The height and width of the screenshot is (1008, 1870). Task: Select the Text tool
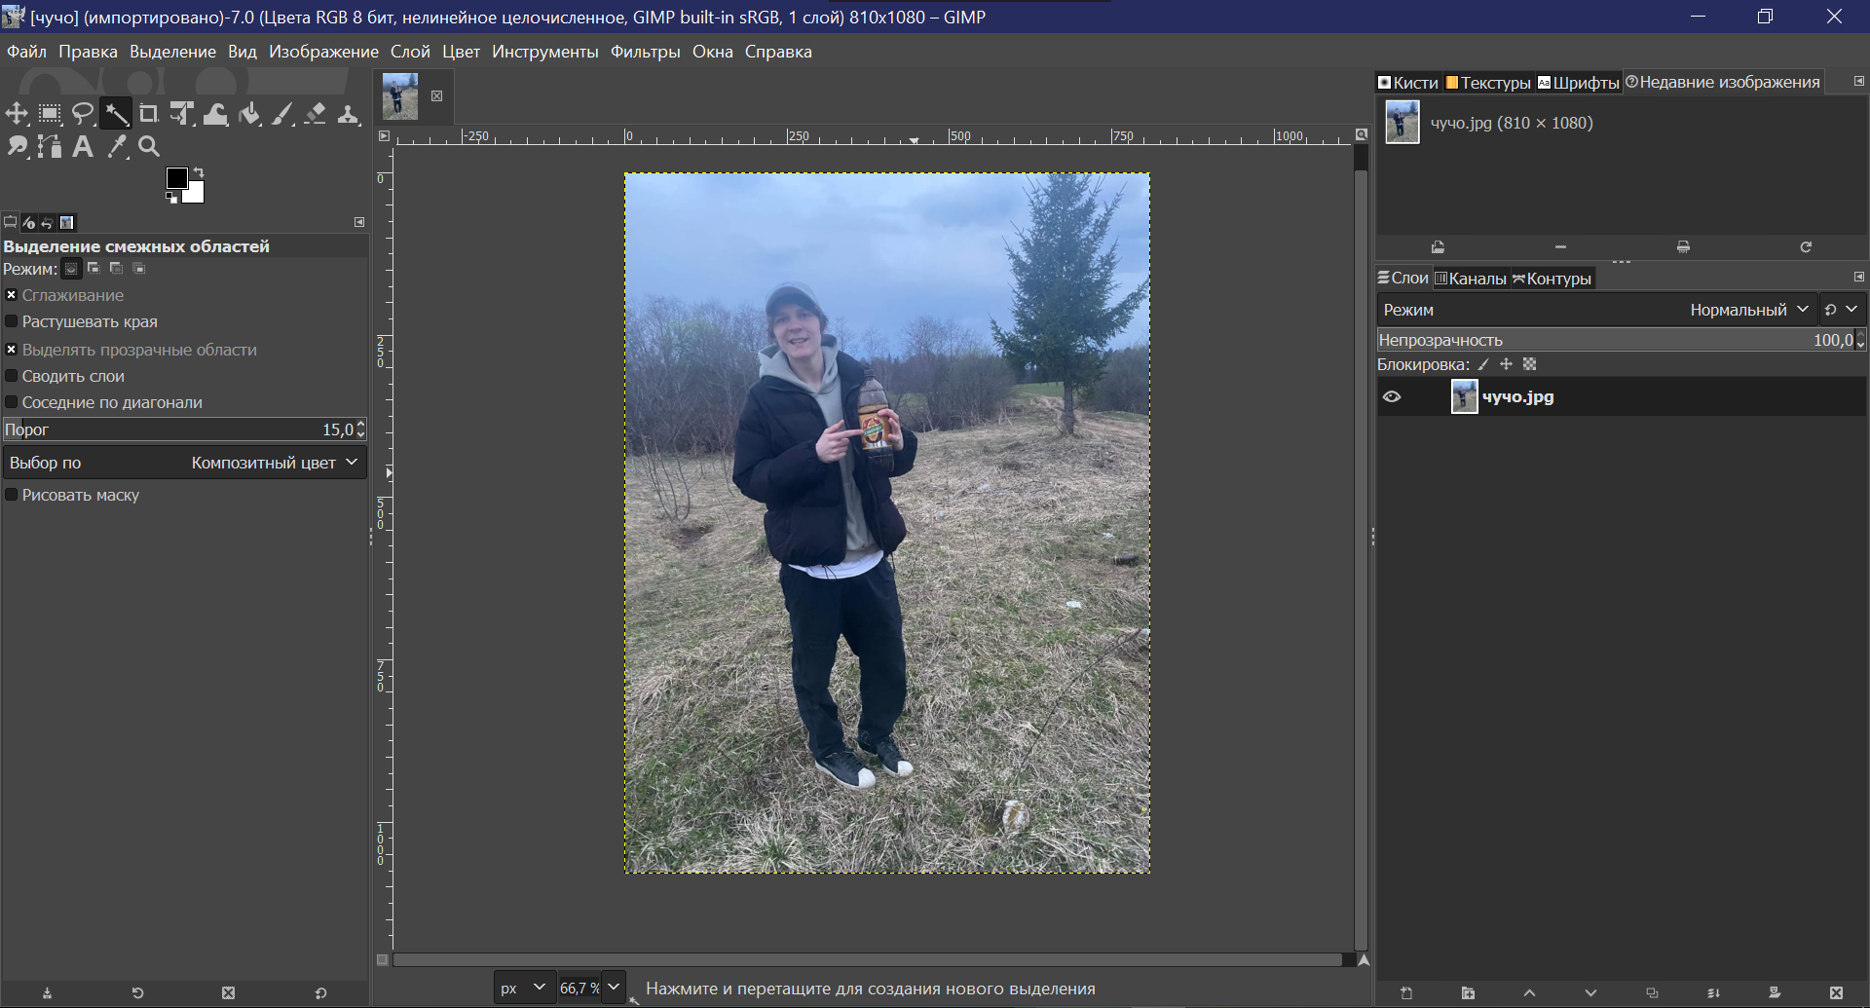tap(83, 146)
